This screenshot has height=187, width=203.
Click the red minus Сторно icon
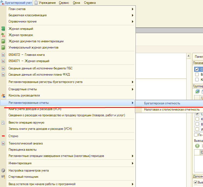click(3, 136)
